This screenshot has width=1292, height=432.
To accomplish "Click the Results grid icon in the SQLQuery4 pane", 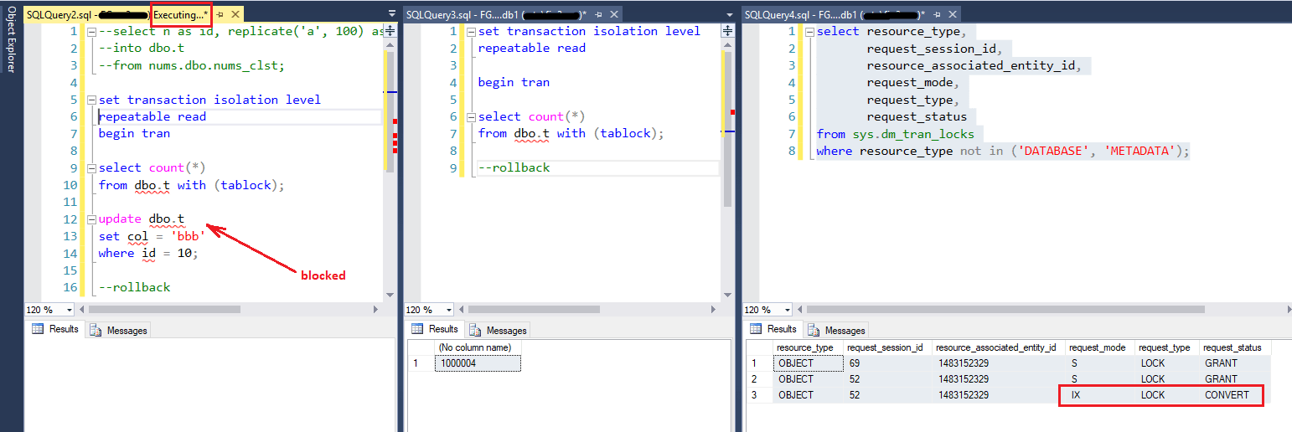I will 756,329.
